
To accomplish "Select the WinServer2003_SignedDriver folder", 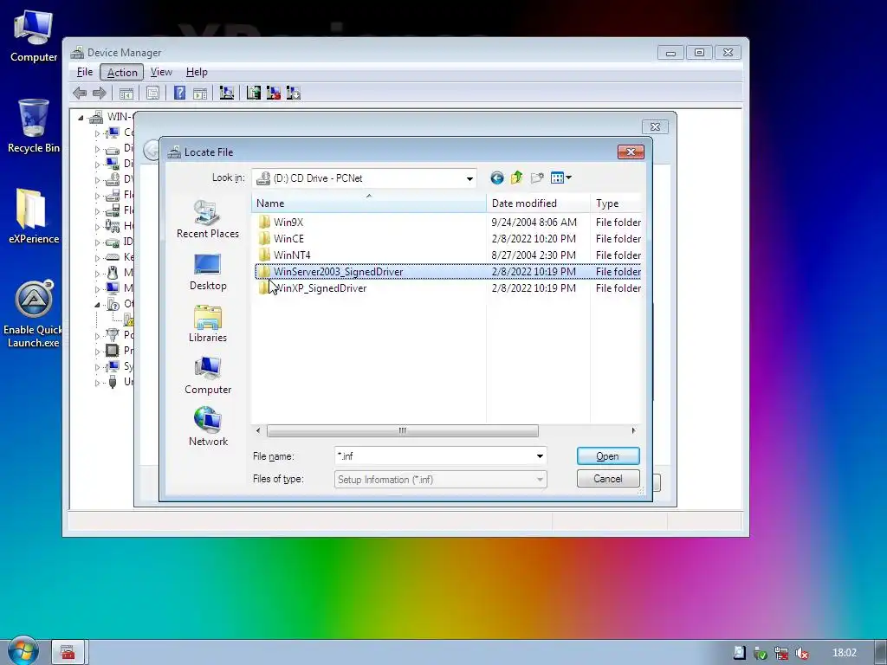I will 447,272.
